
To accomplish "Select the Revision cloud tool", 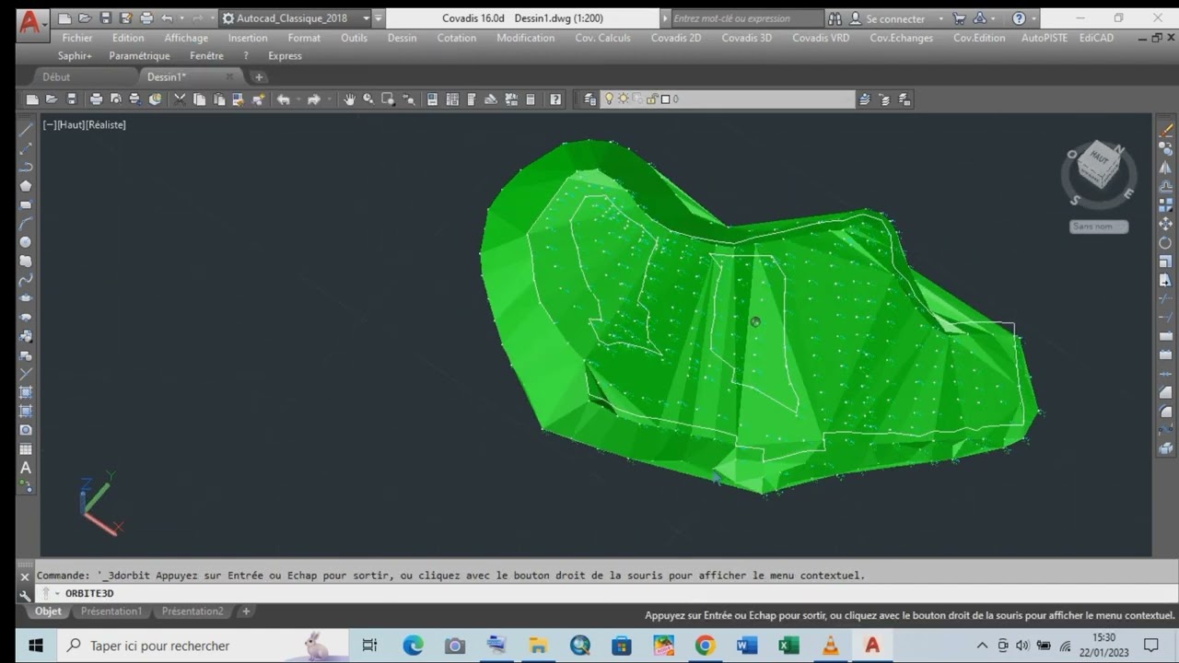I will [x=26, y=261].
